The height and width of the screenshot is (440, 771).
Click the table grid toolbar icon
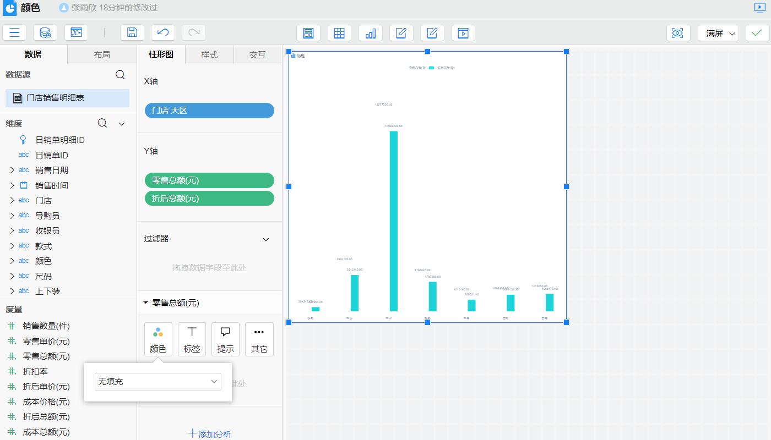click(339, 33)
